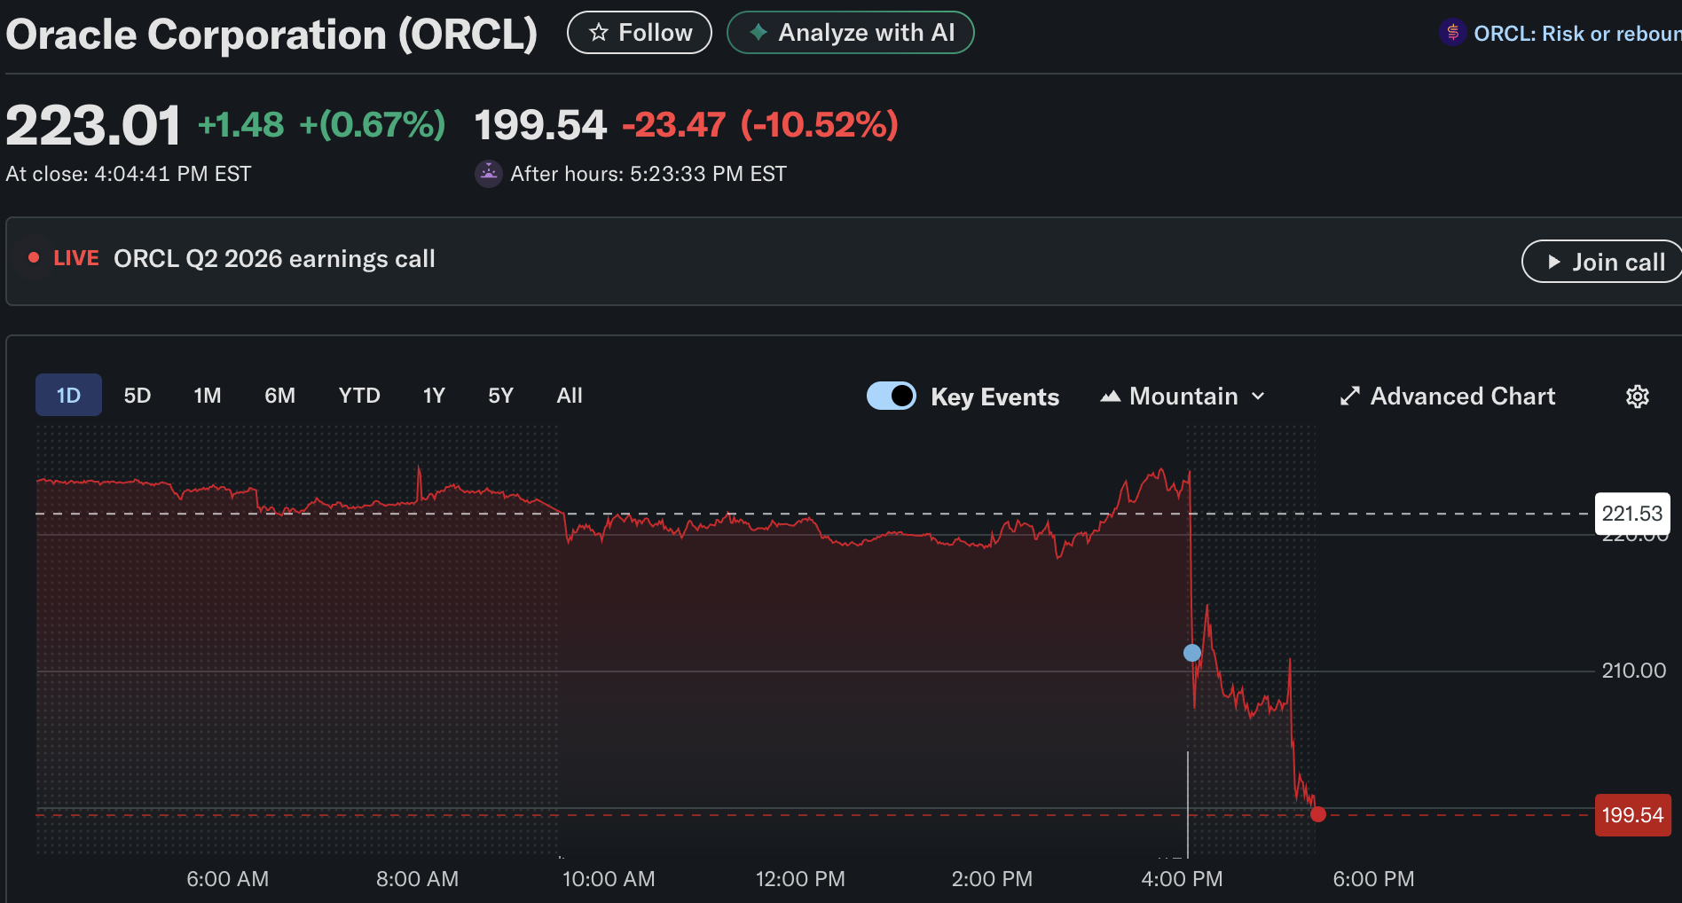Click the after-hours moon icon
Viewport: 1682px width, 903px height.
(489, 174)
